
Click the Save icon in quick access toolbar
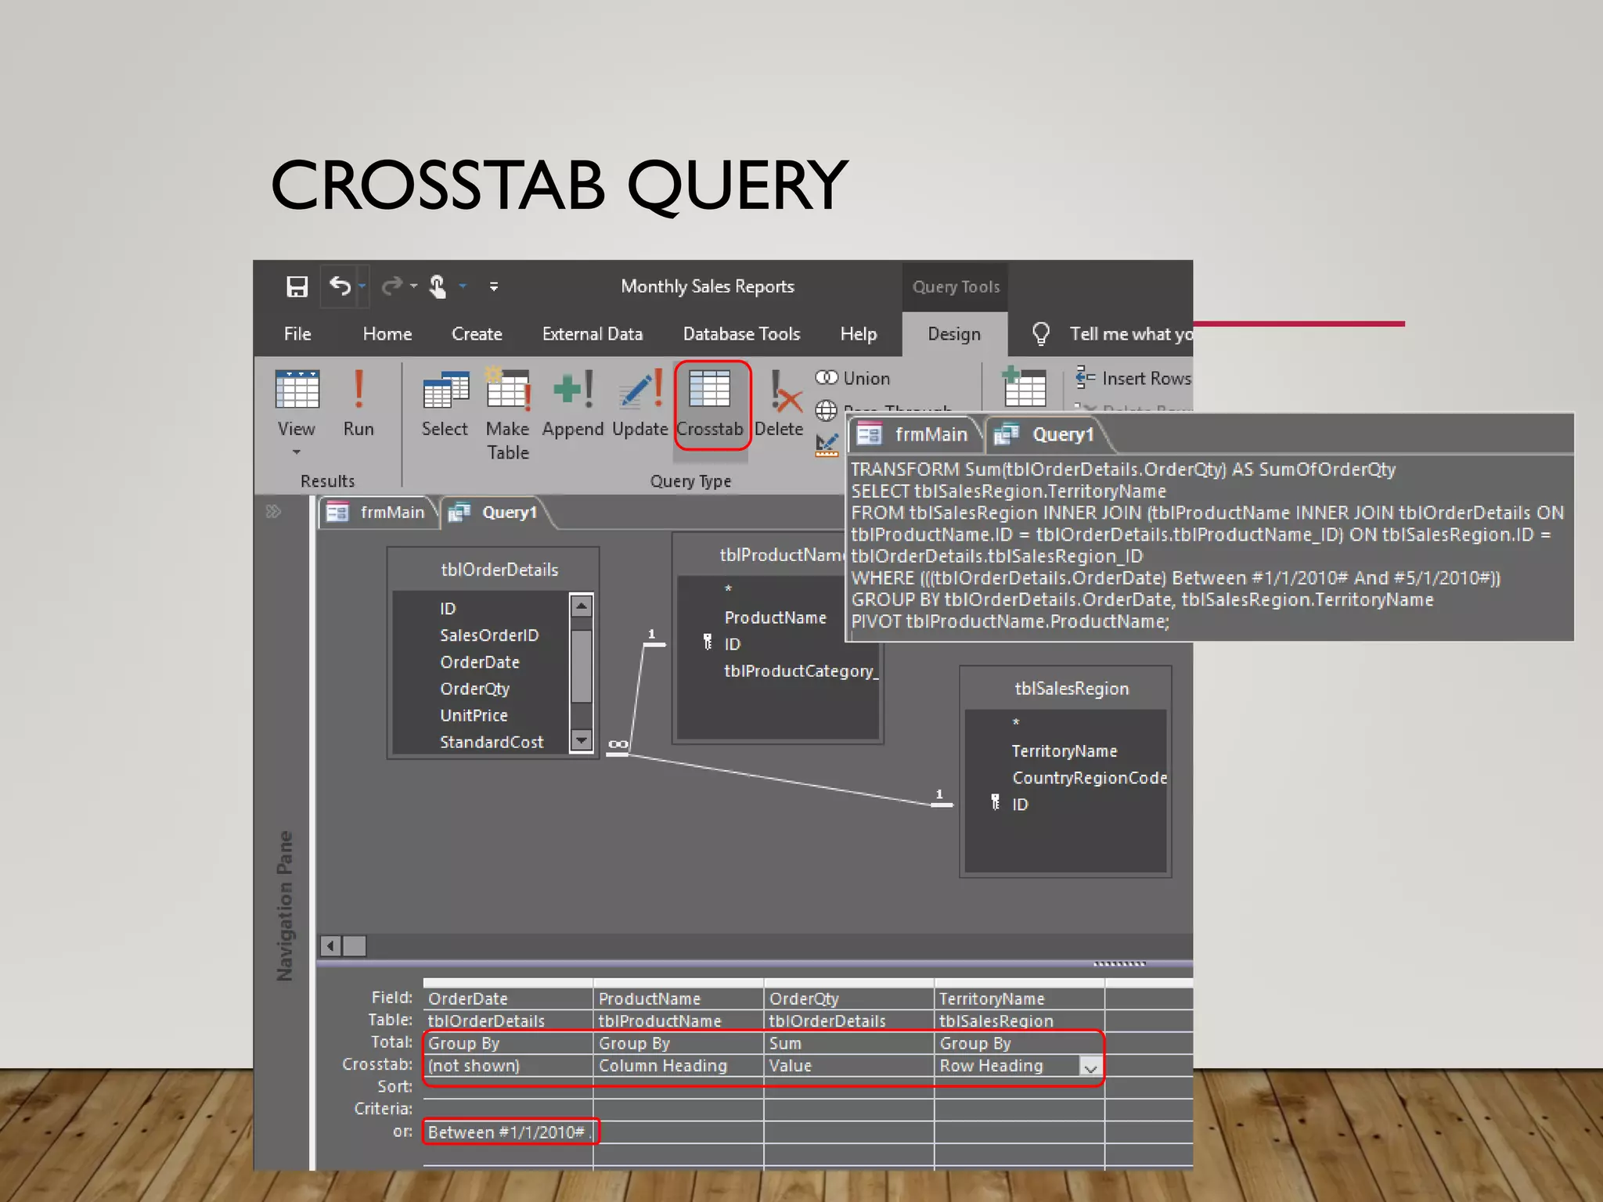297,286
